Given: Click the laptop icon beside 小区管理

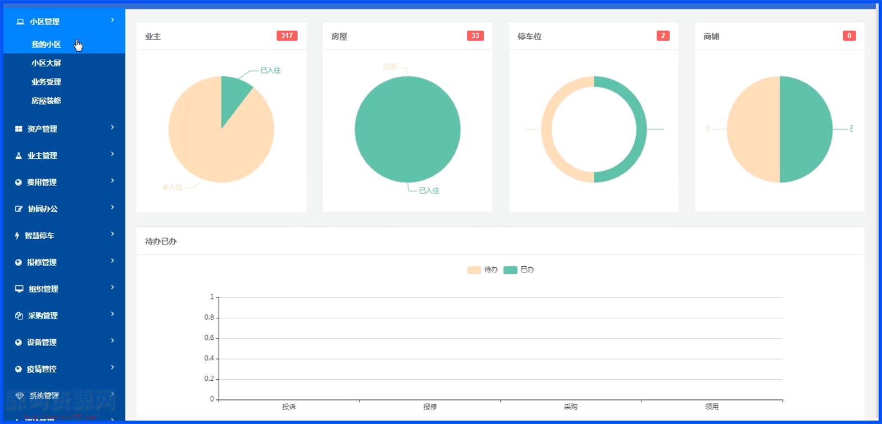Looking at the screenshot, I should click(x=20, y=22).
